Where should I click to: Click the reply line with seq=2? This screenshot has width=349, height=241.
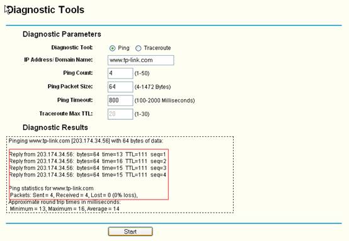coord(88,161)
